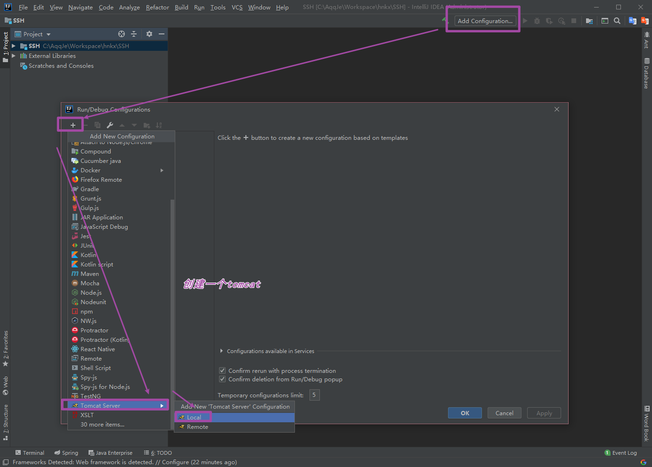Open the Word Book tool window

647,424
